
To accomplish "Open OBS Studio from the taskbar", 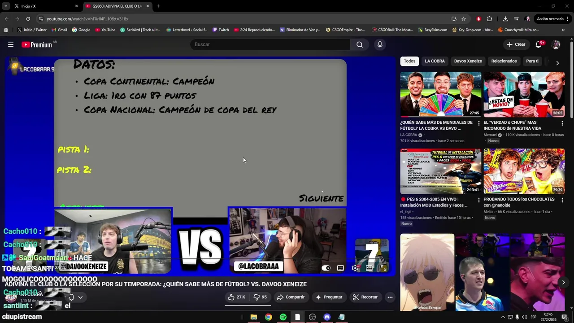I will (x=312, y=317).
